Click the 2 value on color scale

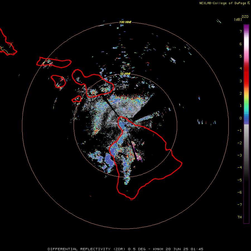point(241,93)
